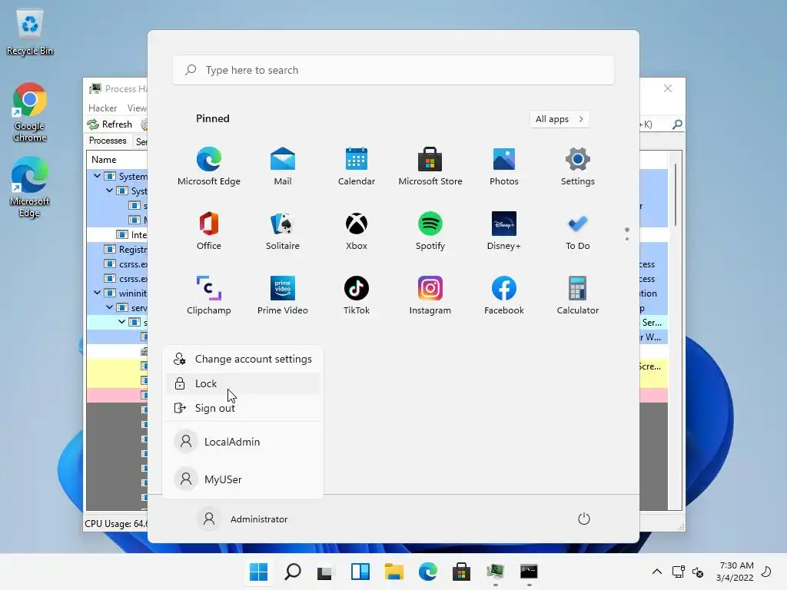The width and height of the screenshot is (787, 590).
Task: Collapse the System process tree node
Action: [x=97, y=176]
